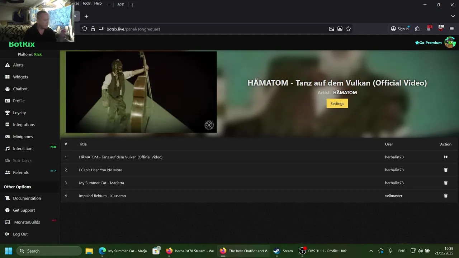Delete 'Impaled Rektum - Kuusamo' request
Viewport: 459px width, 258px height.
[x=446, y=196]
